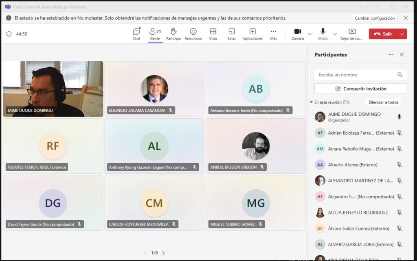The height and width of the screenshot is (261, 417).
Task: Select participant Álvaro Galán Cuenca
Action: point(359,228)
